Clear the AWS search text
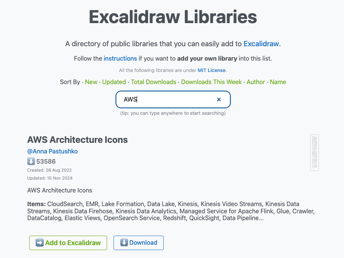 coord(219,100)
